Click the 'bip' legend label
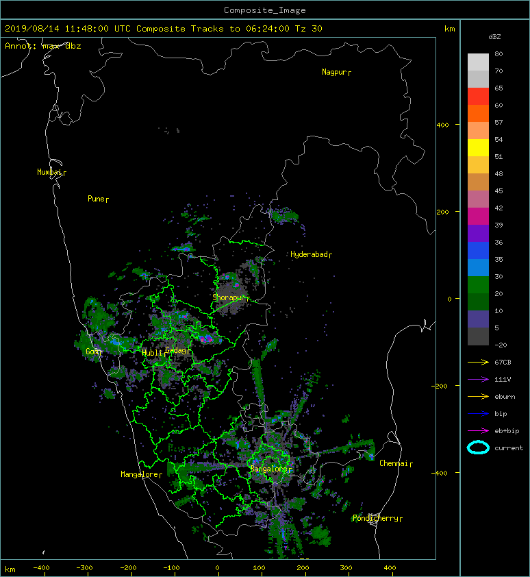Screen dimensions: 530x577 (501, 414)
